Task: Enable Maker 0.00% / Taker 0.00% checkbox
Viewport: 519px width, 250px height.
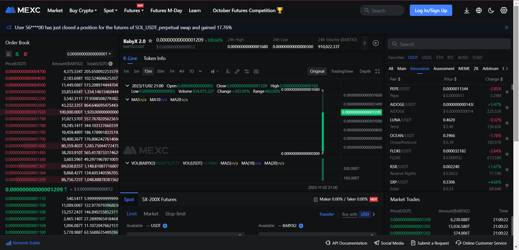Action: [316, 199]
